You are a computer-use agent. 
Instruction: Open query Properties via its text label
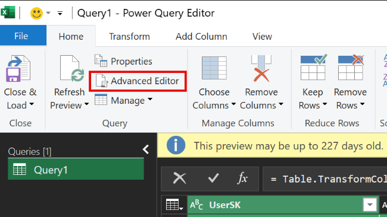pyautogui.click(x=132, y=62)
